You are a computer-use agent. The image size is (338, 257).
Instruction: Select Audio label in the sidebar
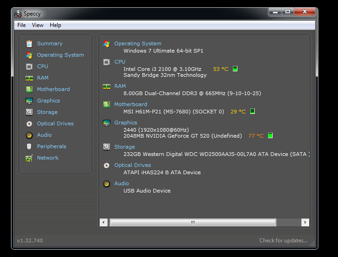pyautogui.click(x=44, y=135)
